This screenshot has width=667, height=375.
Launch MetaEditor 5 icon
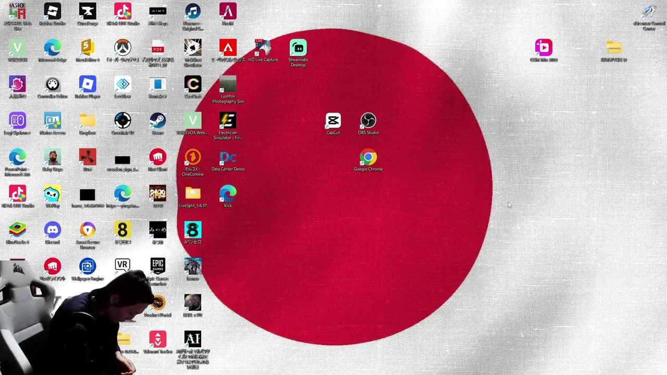coord(88,48)
